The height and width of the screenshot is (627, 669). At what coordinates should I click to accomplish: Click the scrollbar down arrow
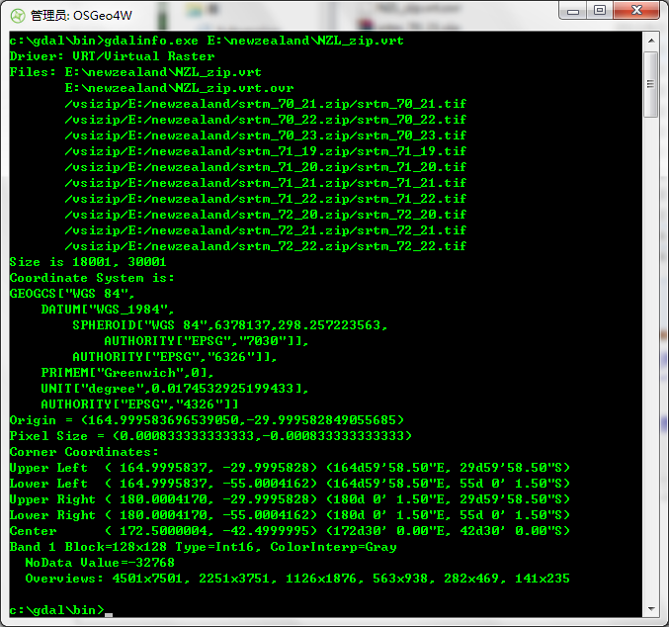click(x=651, y=608)
